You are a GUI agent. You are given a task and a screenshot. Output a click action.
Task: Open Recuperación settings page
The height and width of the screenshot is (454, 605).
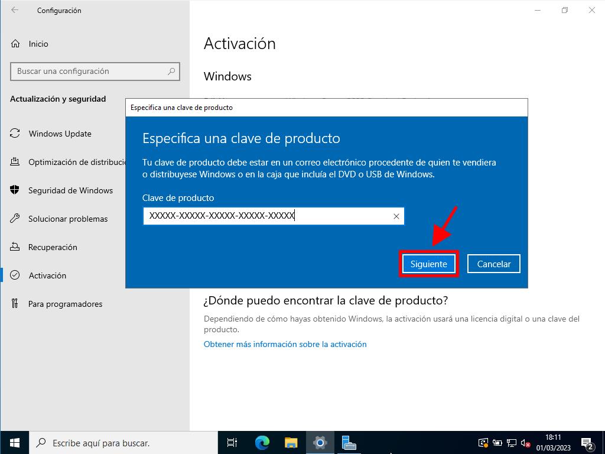point(53,247)
